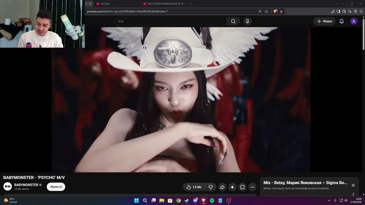The width and height of the screenshot is (365, 205).
Task: Open the media control music-note icon
Action: click(333, 11)
